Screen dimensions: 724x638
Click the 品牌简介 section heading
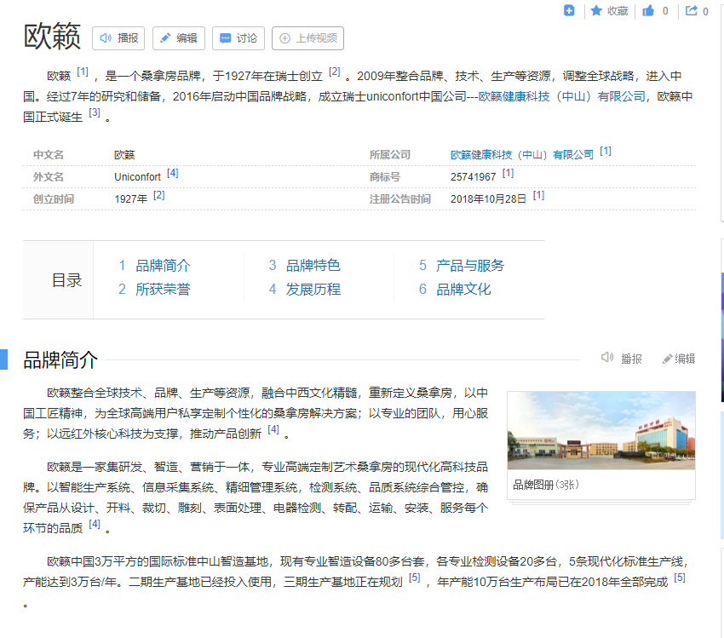pos(60,360)
